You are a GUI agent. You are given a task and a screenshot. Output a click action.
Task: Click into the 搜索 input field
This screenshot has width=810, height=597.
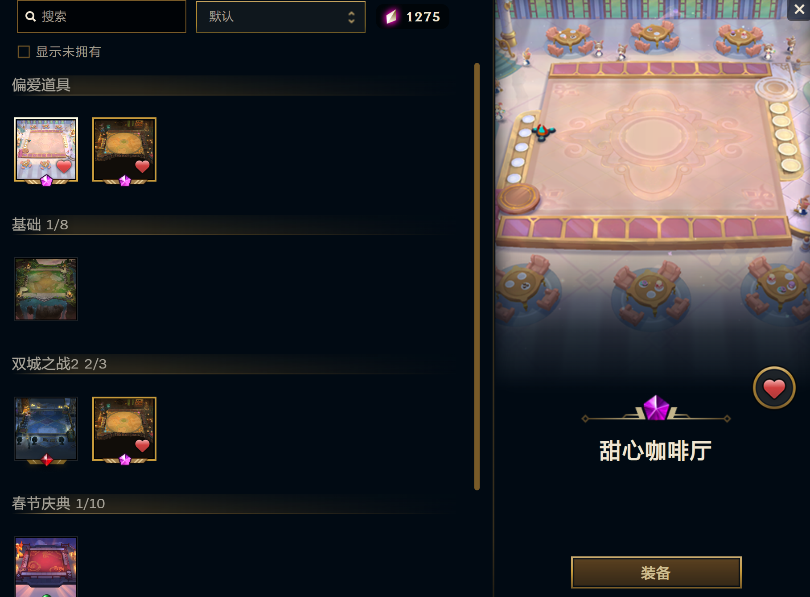click(x=102, y=17)
